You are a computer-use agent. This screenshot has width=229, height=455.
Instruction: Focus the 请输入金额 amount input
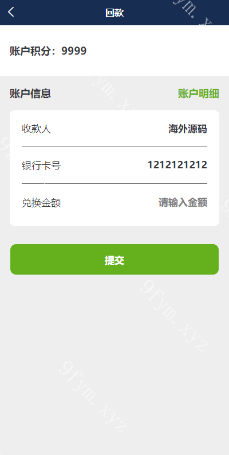[x=183, y=202]
